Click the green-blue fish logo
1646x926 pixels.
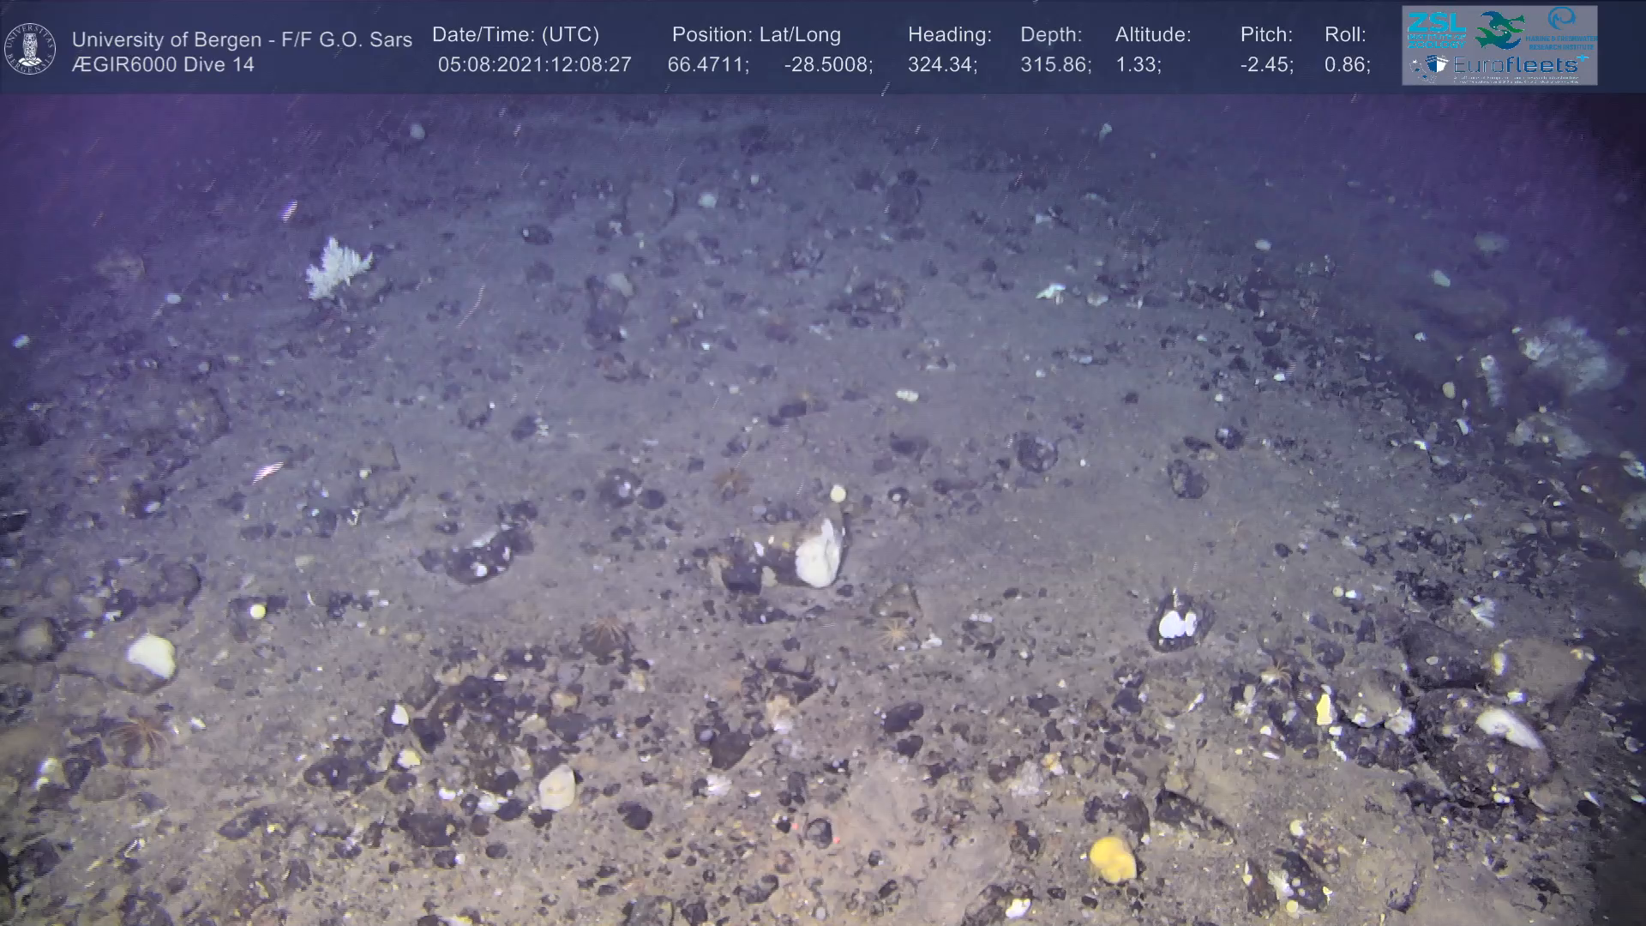point(1499,29)
